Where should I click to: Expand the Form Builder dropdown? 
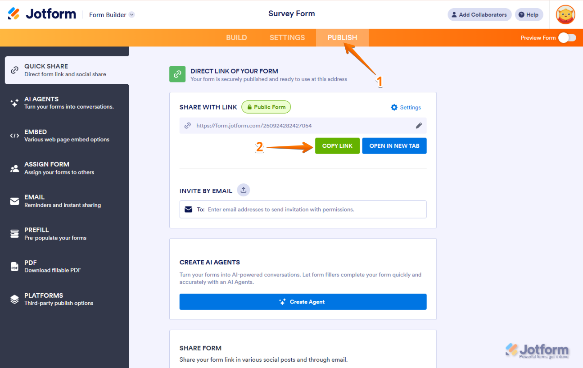click(131, 15)
